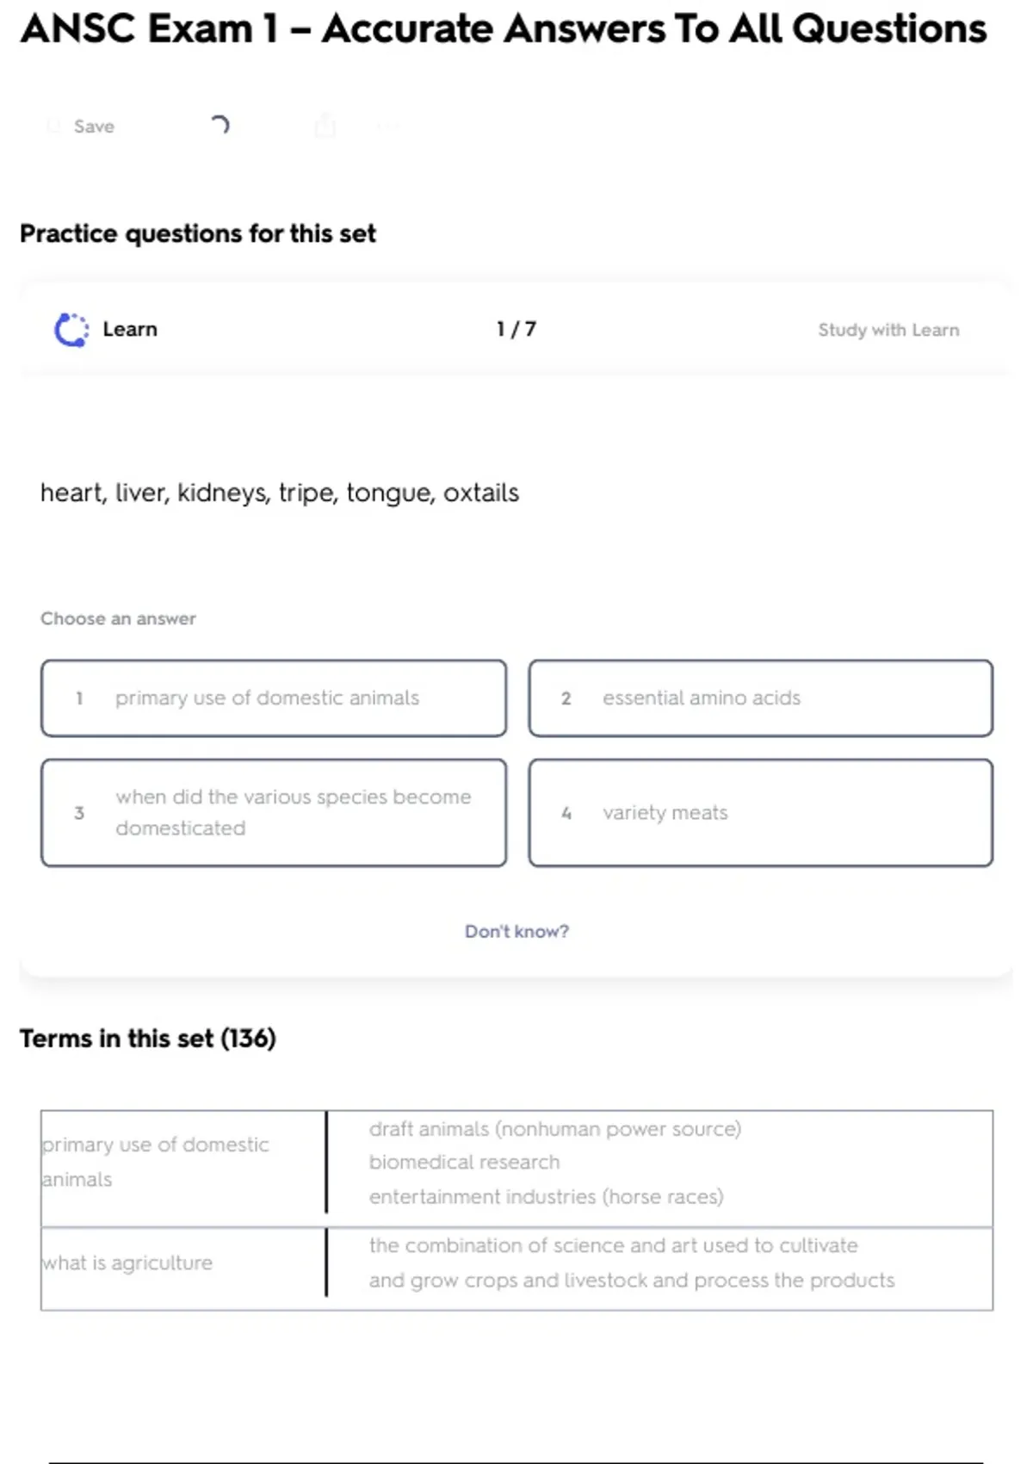The image size is (1033, 1464).
Task: Click the question text about heart, liver, kidneys
Action: 280,493
